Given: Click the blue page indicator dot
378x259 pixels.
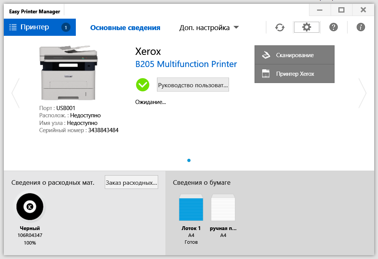Looking at the screenshot, I should pyautogui.click(x=189, y=160).
